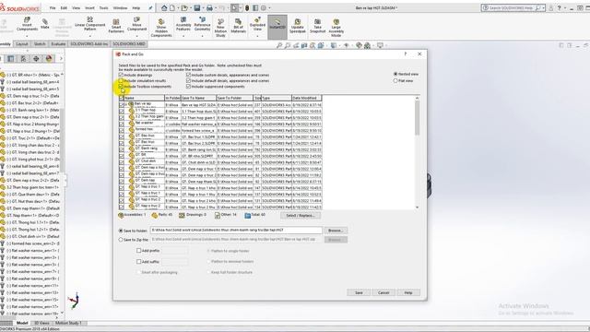Select the Mate tool
Image resolution: width=590 pixels, height=332 pixels.
[45, 24]
